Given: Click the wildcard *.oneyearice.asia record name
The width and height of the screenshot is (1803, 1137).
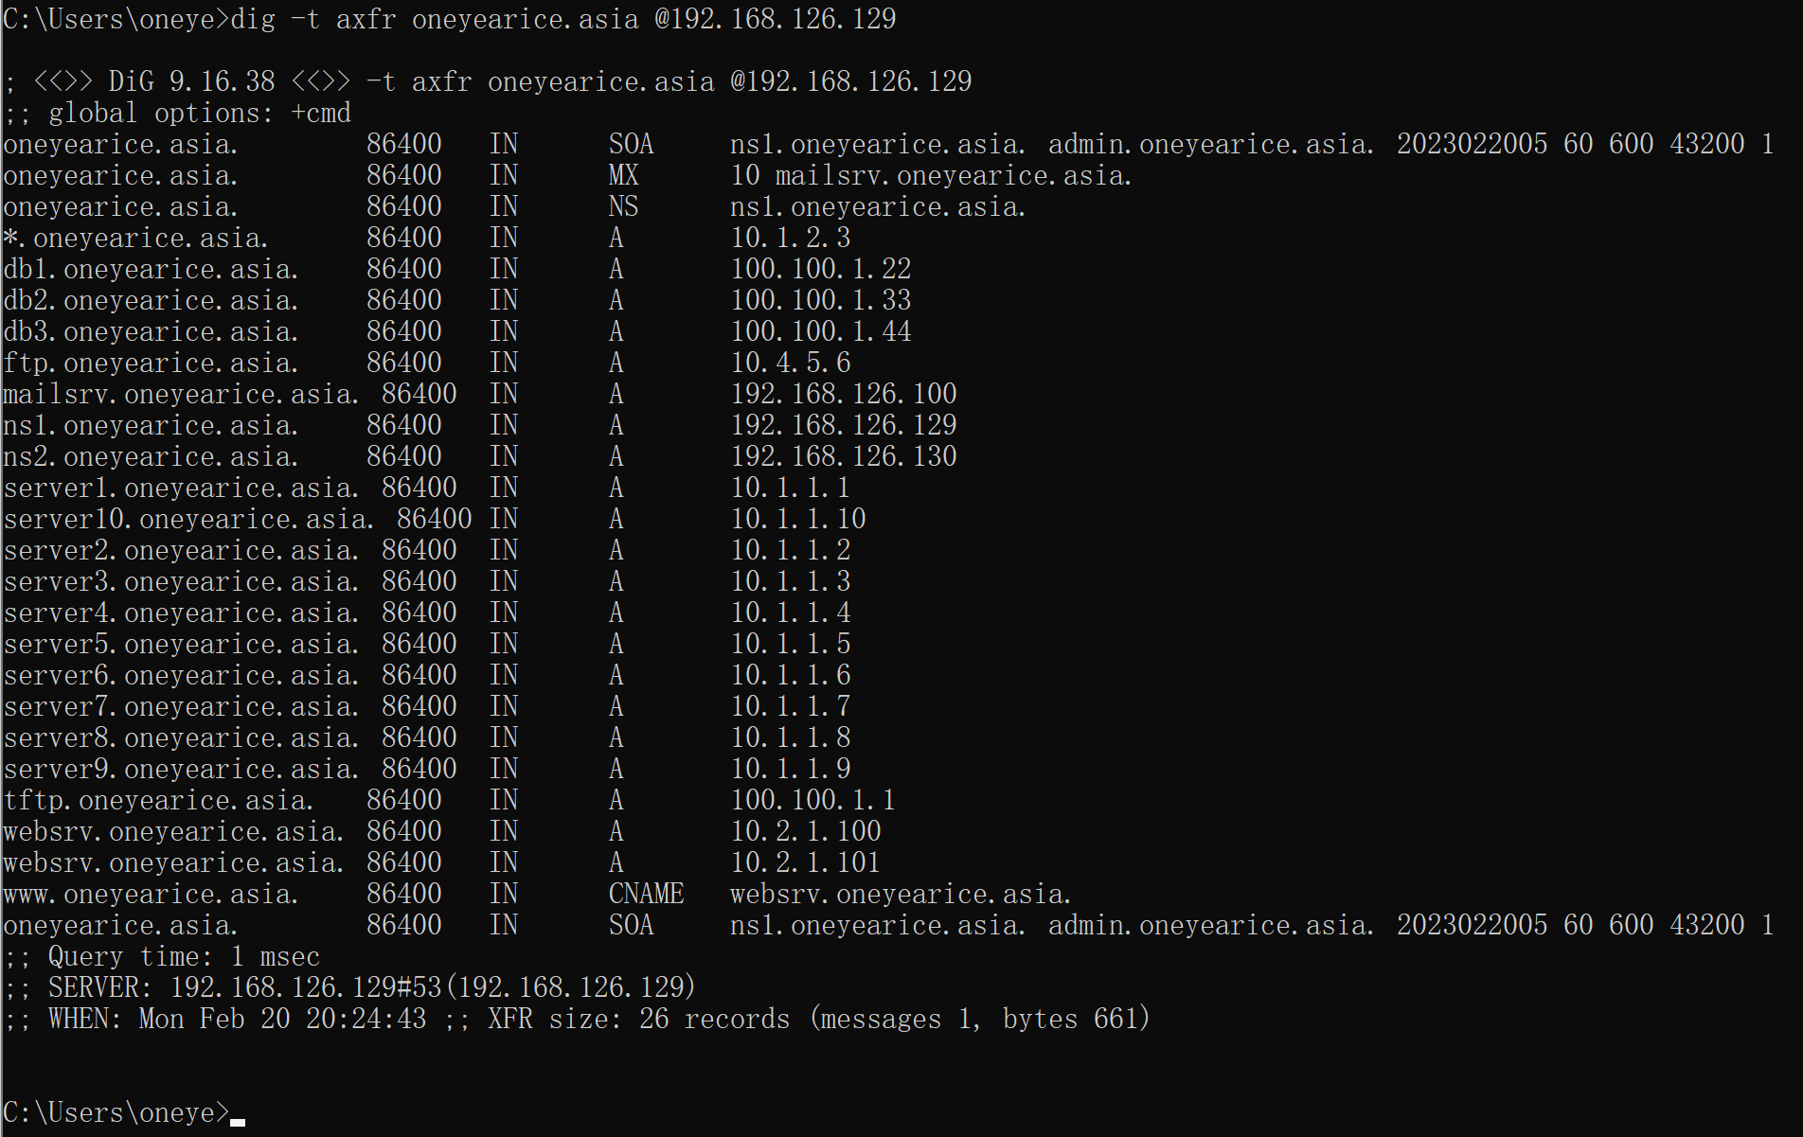Looking at the screenshot, I should 135,238.
